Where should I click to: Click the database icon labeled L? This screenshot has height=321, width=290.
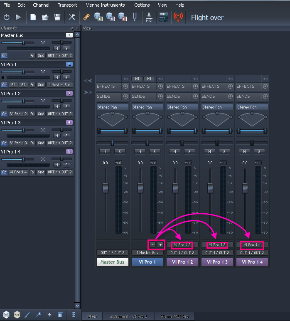(98, 17)
